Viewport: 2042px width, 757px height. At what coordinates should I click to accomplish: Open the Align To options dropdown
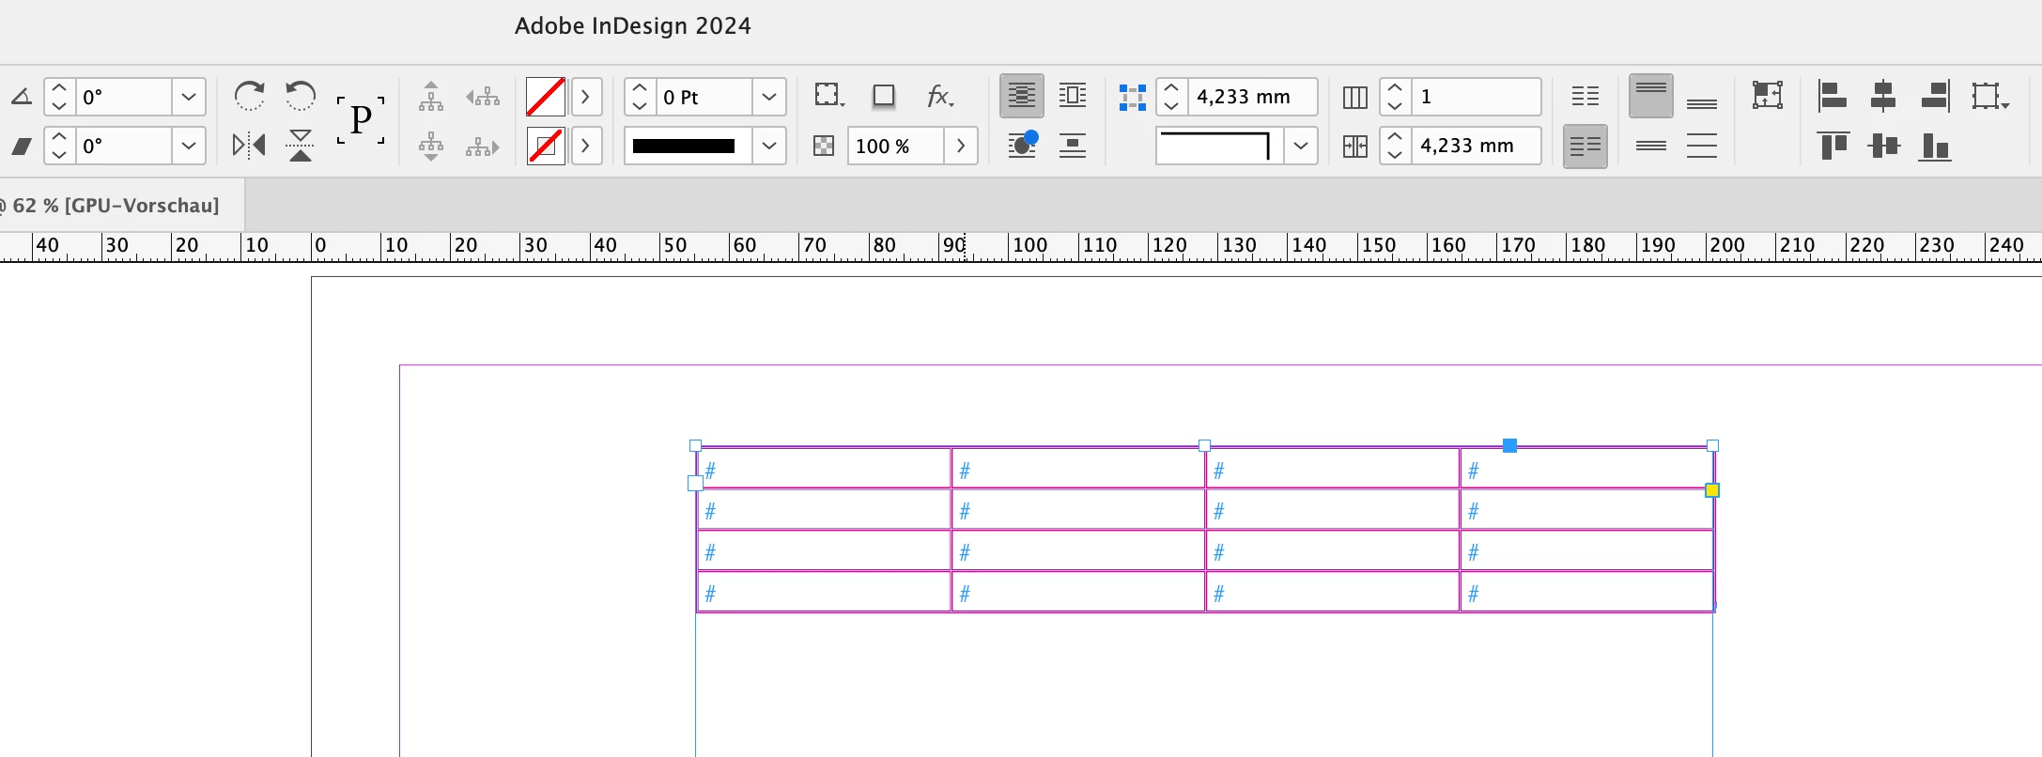[x=1990, y=96]
